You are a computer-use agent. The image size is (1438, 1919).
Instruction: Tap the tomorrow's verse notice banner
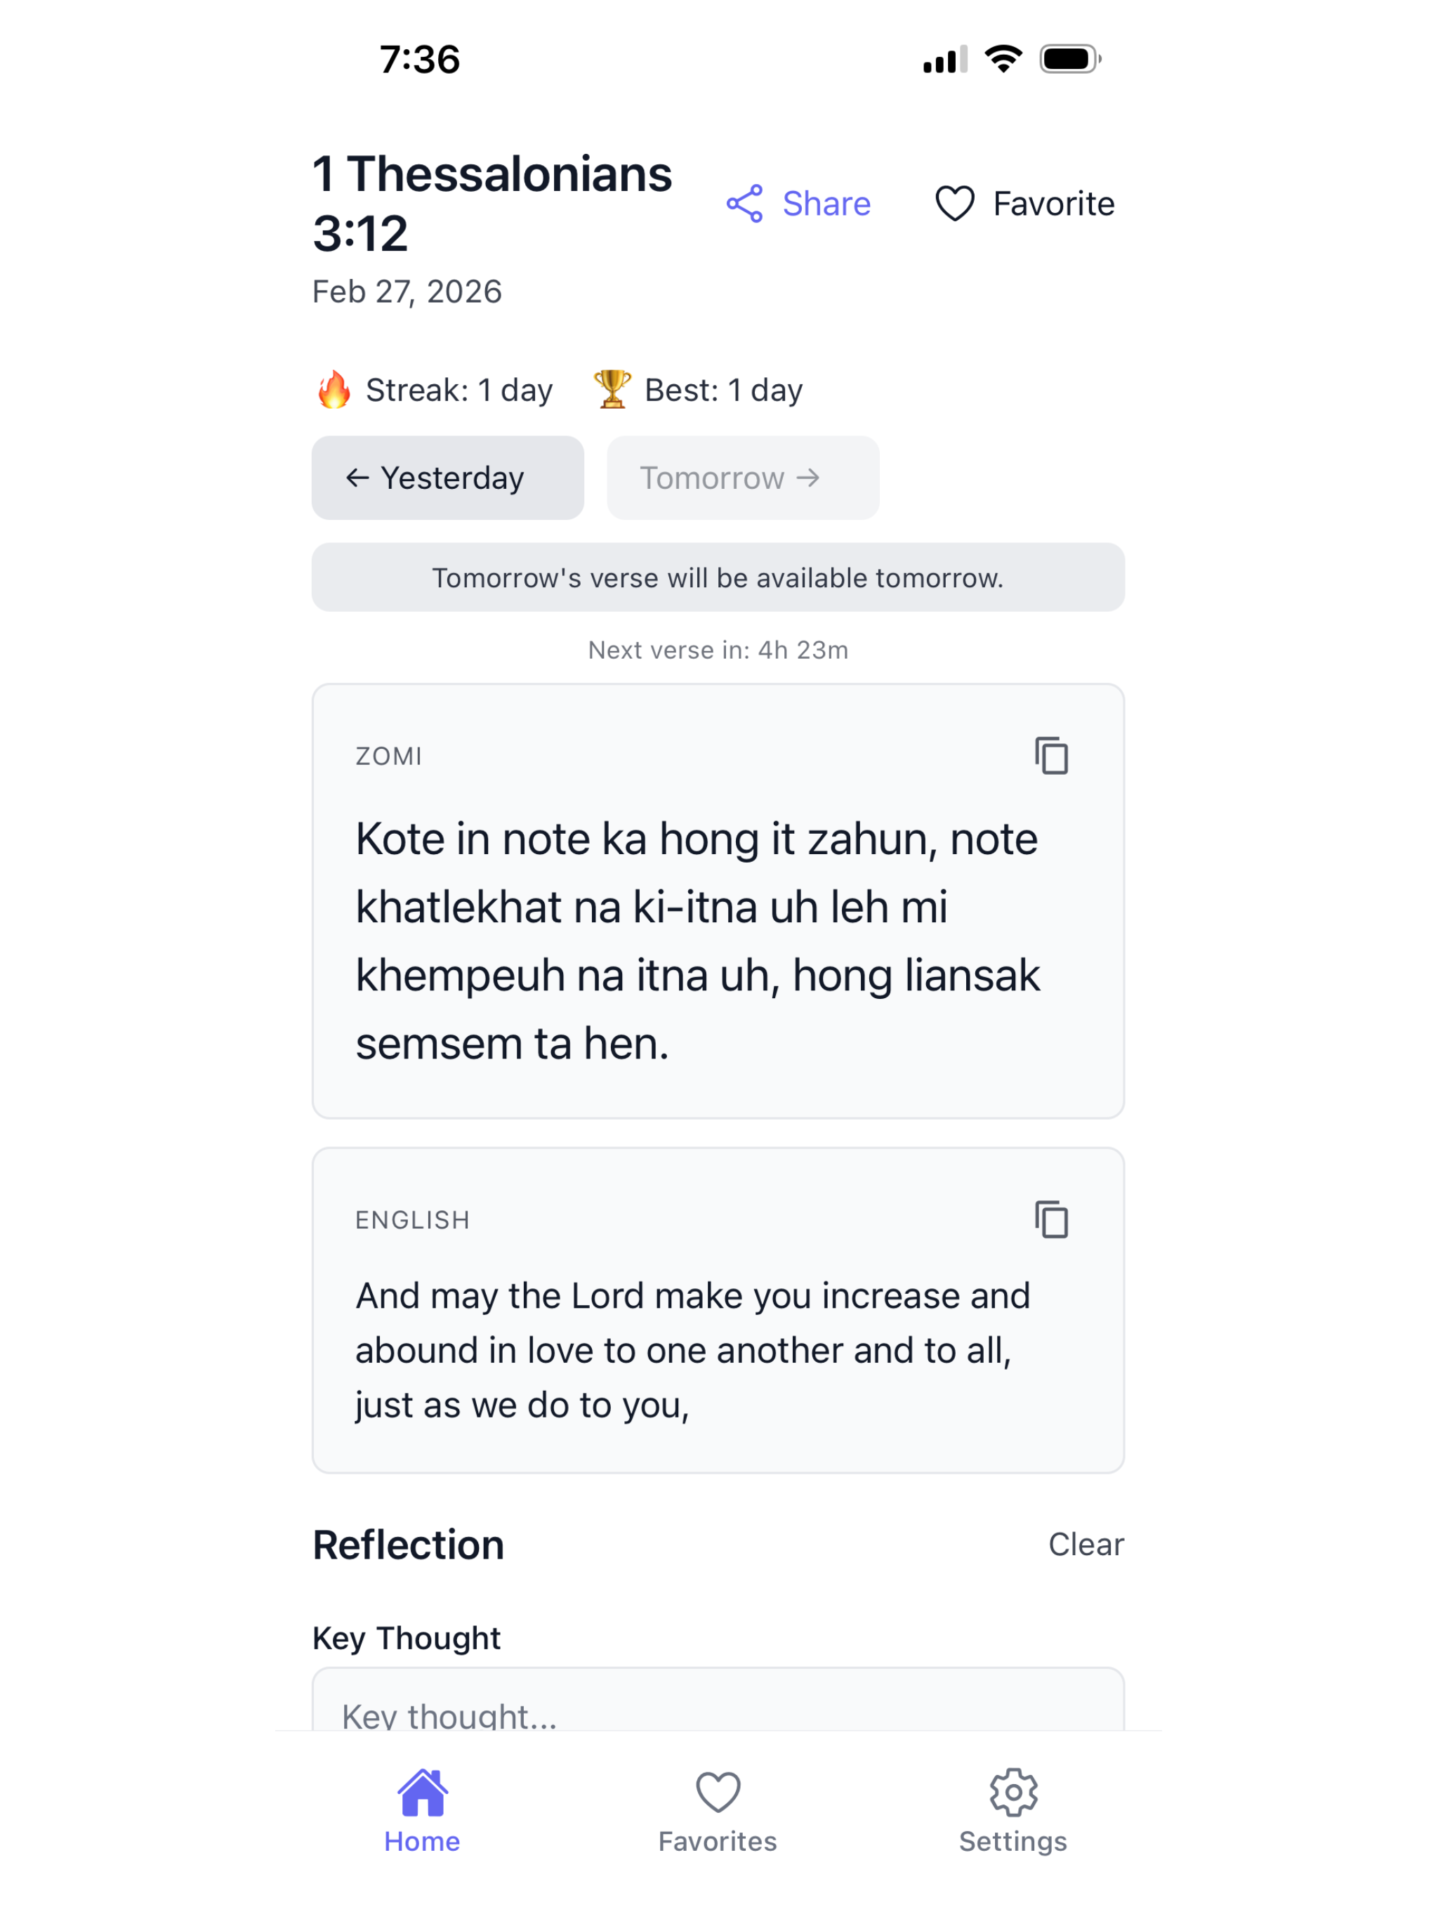tap(718, 578)
